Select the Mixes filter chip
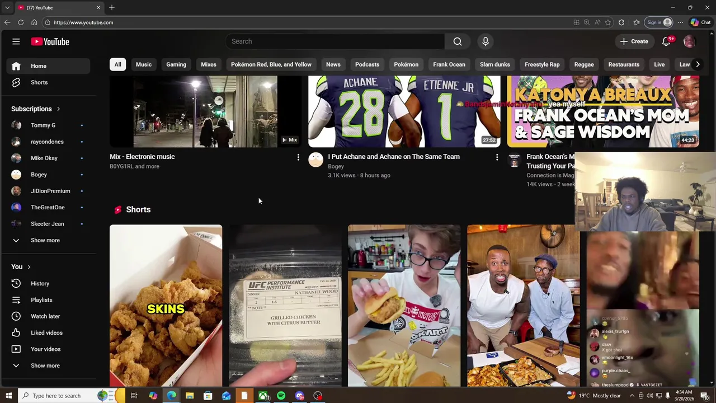The height and width of the screenshot is (403, 716). (209, 64)
